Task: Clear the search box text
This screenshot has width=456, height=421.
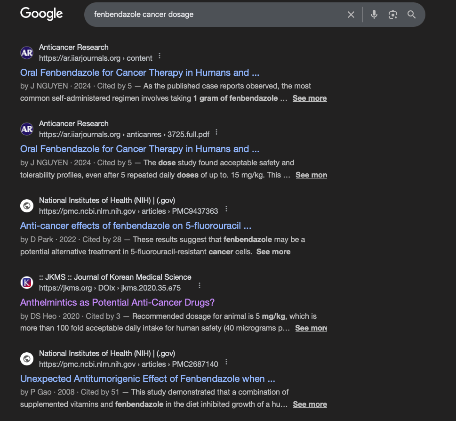Action: 351,15
